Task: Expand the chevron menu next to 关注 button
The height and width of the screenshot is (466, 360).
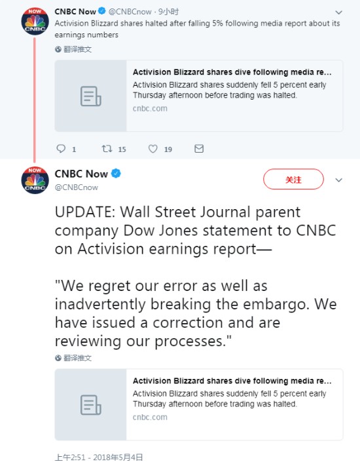Action: click(x=338, y=180)
